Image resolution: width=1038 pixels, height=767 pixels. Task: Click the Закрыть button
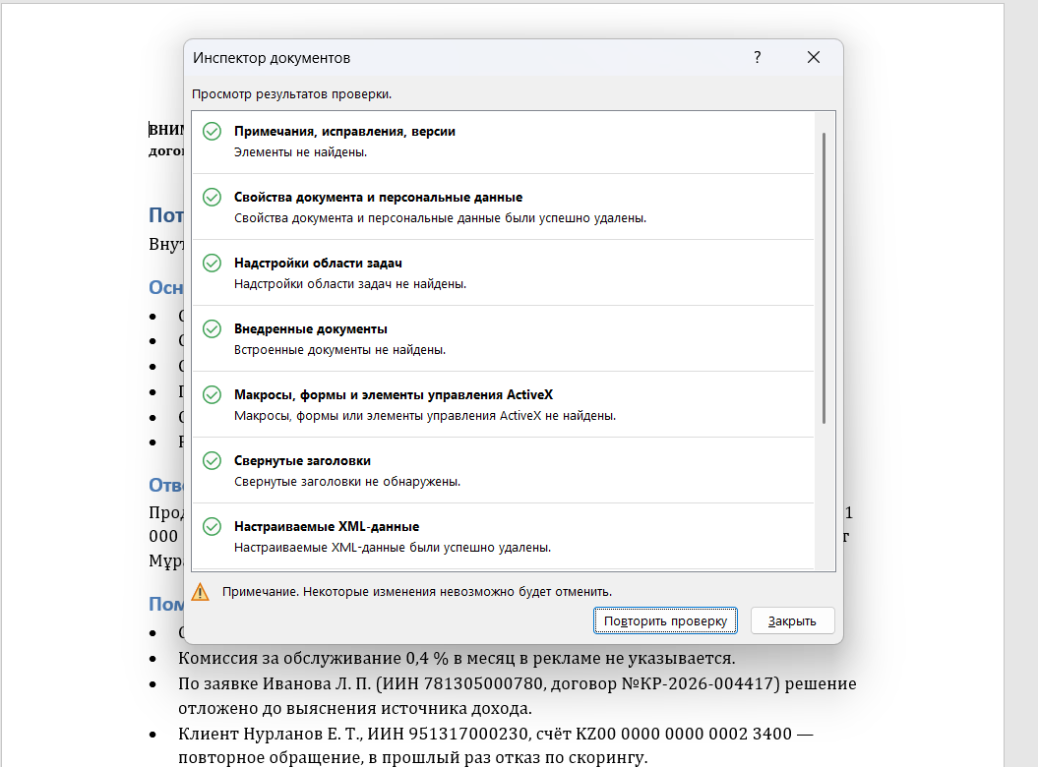[x=792, y=620]
